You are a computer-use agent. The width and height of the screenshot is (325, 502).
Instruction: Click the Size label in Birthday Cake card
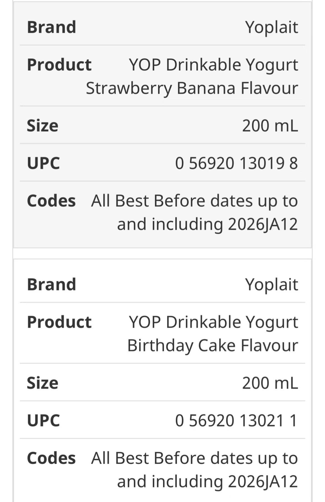pyautogui.click(x=42, y=383)
